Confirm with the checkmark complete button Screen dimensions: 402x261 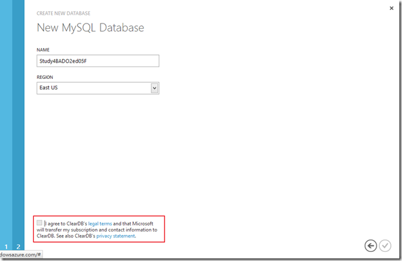(x=385, y=246)
